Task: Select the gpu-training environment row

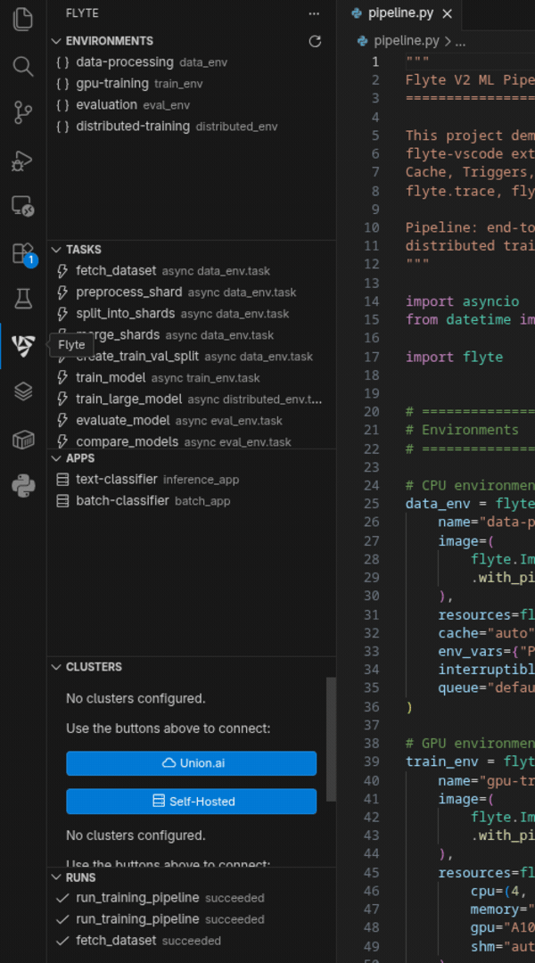Action: click(x=192, y=84)
